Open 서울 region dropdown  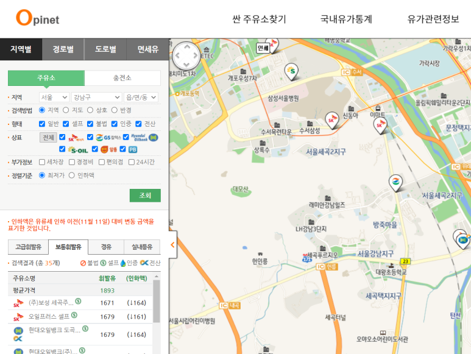(54, 97)
